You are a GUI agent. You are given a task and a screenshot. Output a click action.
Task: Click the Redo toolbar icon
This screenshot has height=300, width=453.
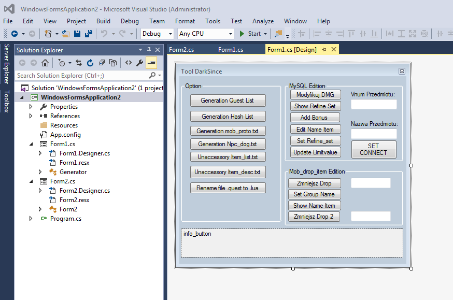coord(122,34)
